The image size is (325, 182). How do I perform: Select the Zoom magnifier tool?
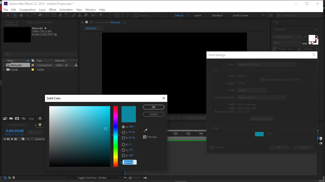27,15
